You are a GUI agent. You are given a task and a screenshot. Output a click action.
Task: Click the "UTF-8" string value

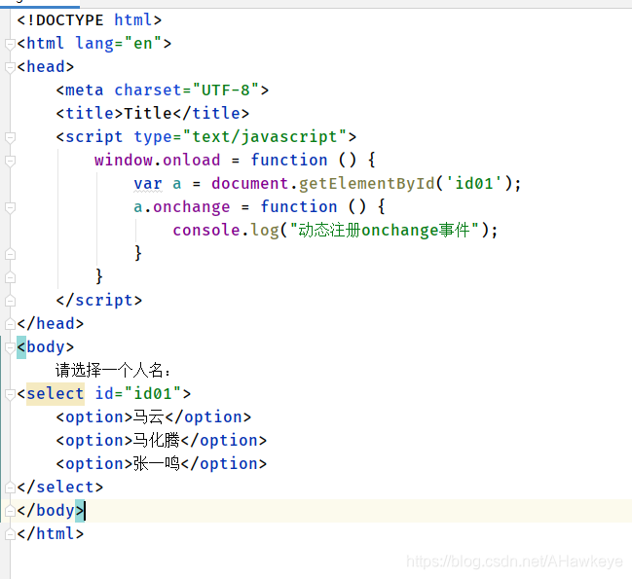(226, 90)
